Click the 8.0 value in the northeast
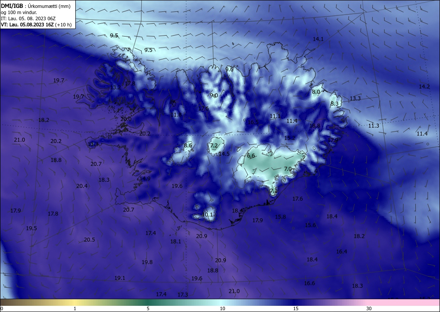 click(316, 92)
